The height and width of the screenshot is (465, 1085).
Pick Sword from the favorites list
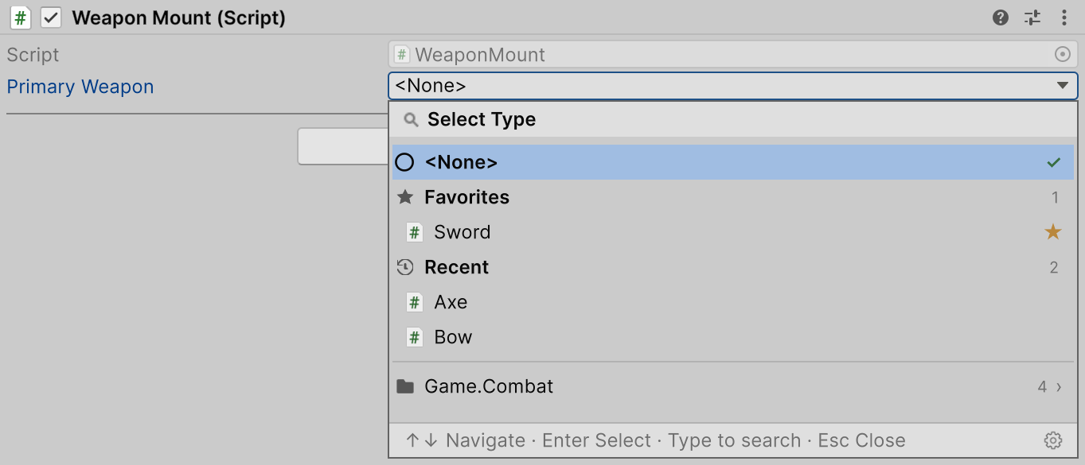[731, 232]
